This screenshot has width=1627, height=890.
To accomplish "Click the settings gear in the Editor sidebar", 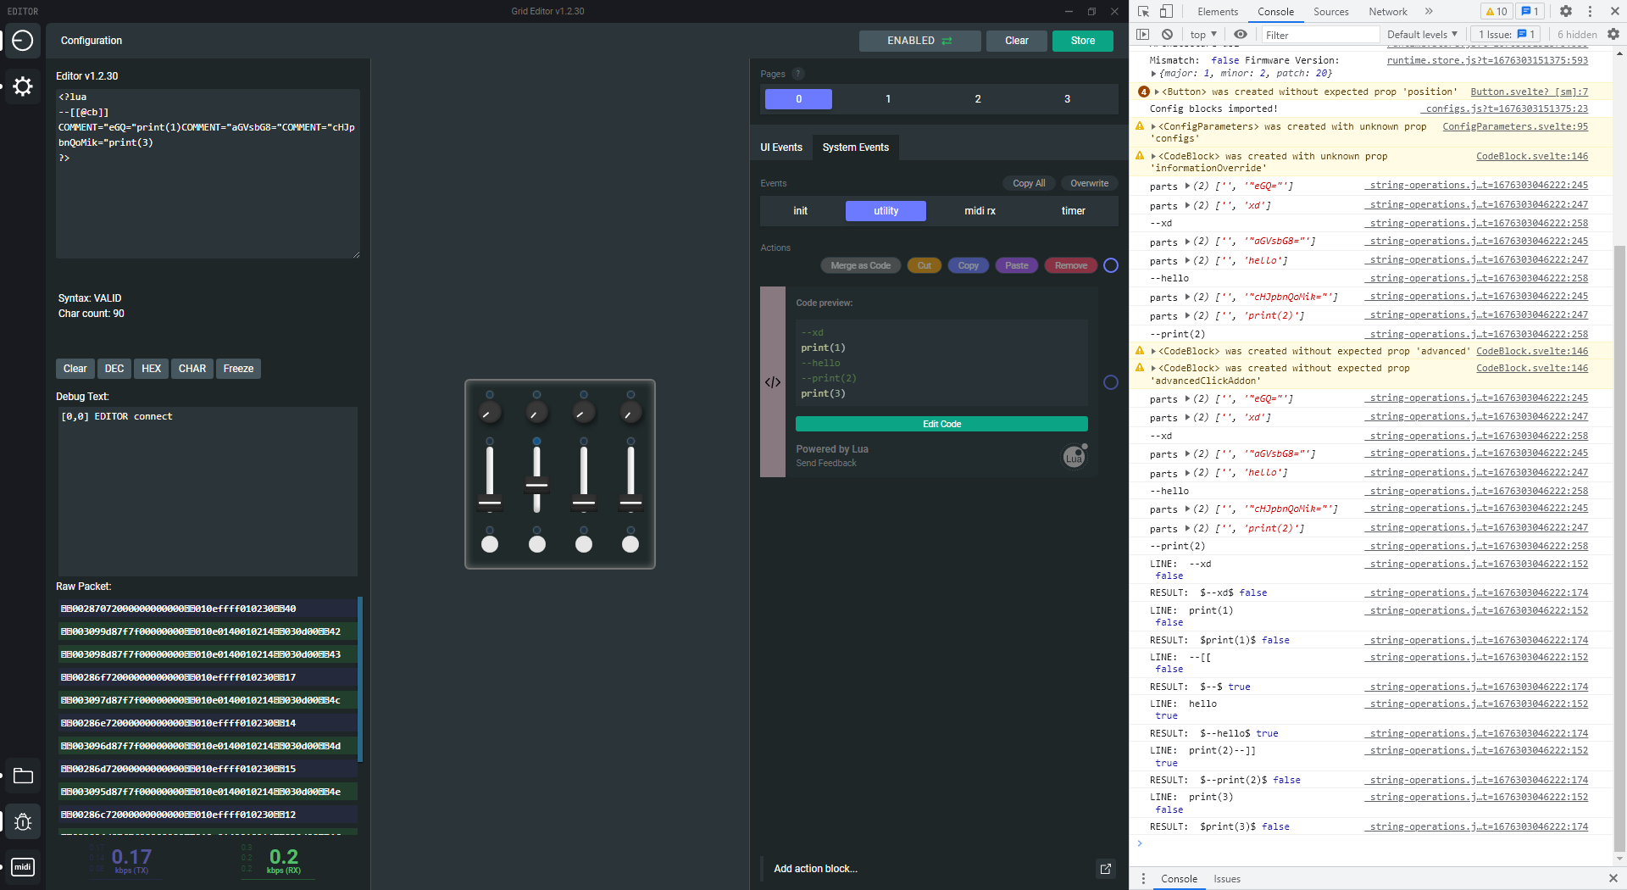I will pos(22,86).
